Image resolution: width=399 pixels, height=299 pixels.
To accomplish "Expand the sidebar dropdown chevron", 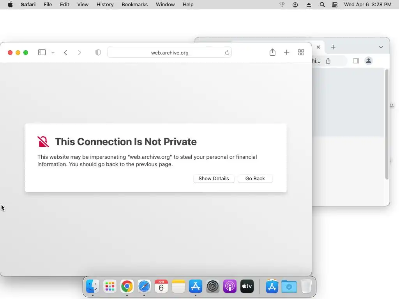I will 53,53.
